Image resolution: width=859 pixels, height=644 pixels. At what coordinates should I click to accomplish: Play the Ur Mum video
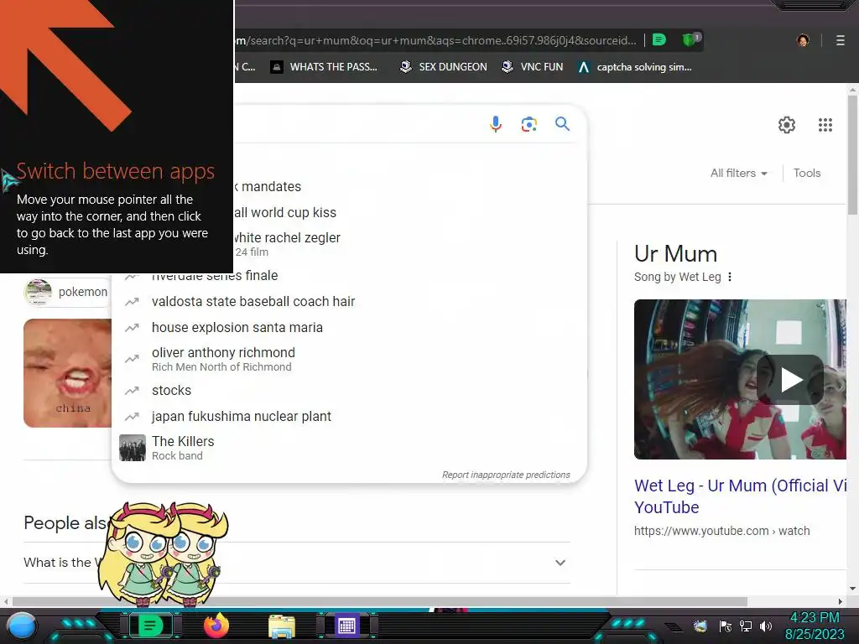(x=790, y=380)
